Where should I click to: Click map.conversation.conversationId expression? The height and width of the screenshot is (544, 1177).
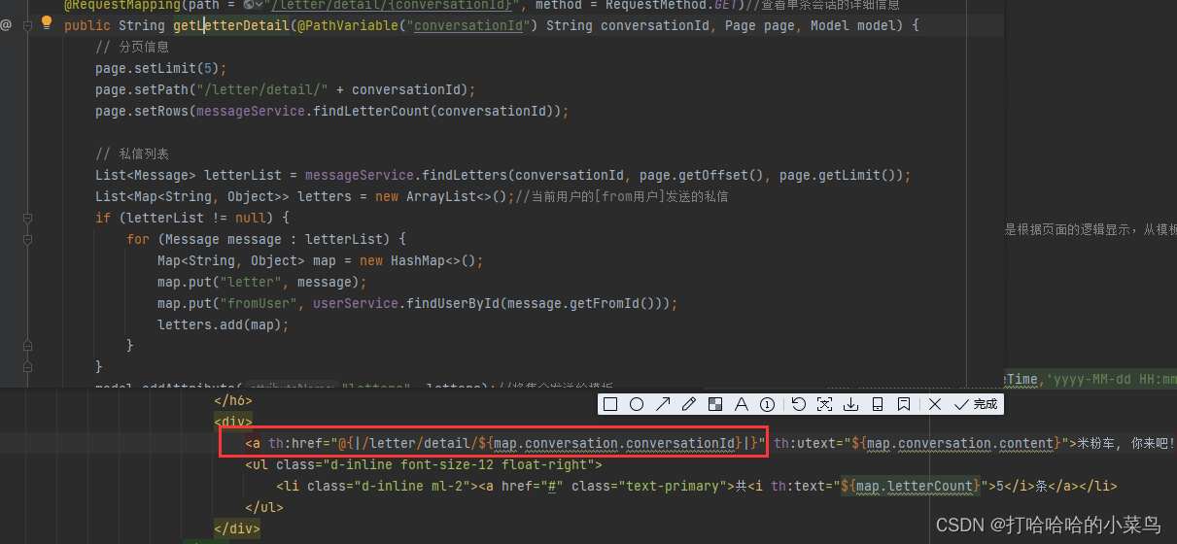pos(615,443)
